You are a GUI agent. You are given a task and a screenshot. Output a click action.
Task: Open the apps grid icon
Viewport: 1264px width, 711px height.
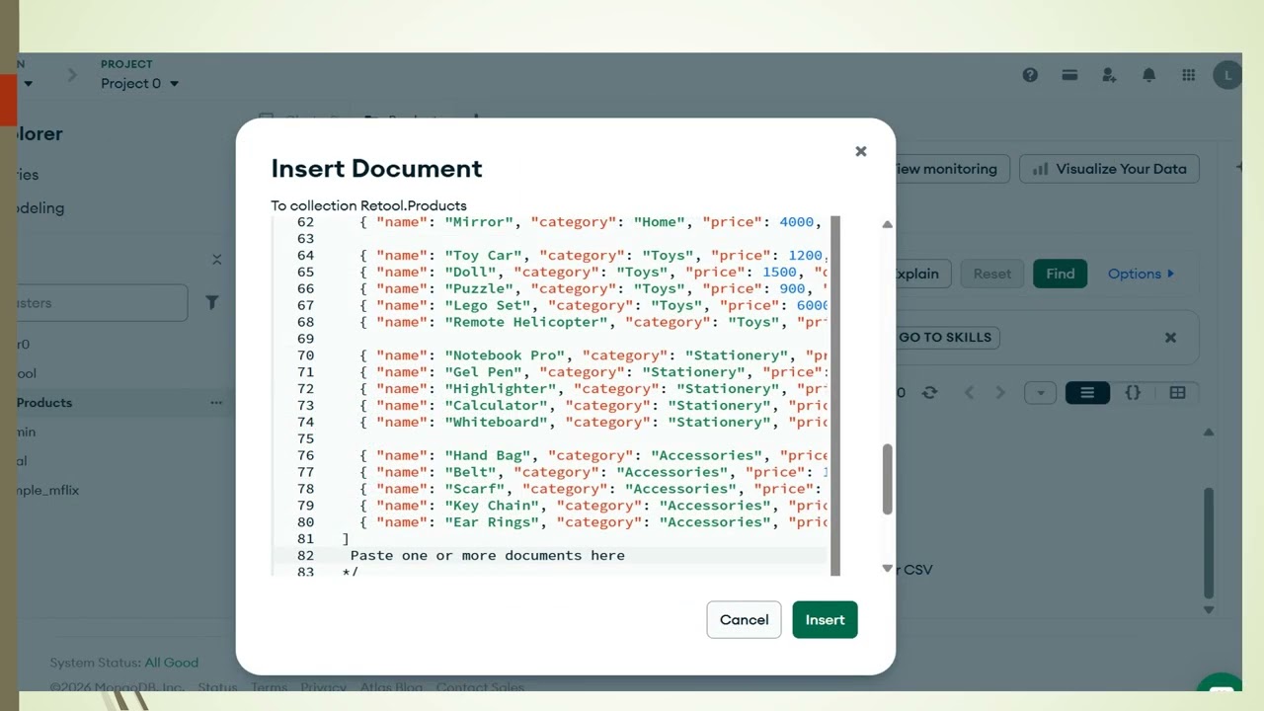click(1188, 75)
